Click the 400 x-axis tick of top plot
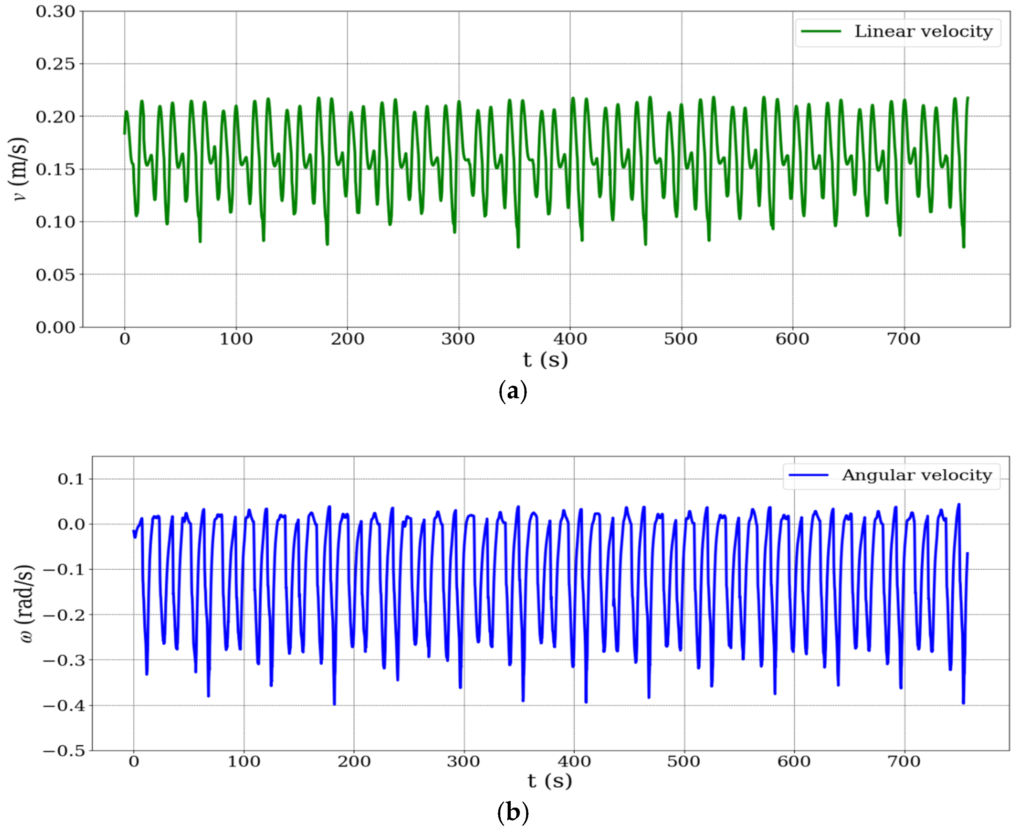This screenshot has width=1017, height=831. click(x=570, y=339)
